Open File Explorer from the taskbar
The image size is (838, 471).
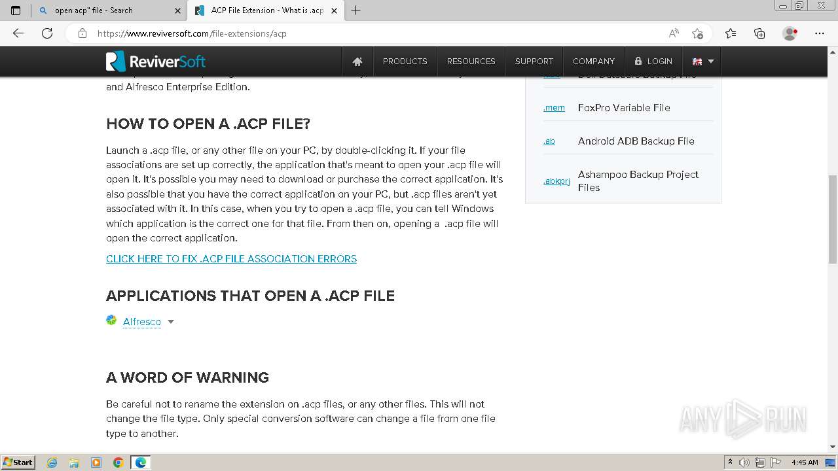(x=74, y=462)
